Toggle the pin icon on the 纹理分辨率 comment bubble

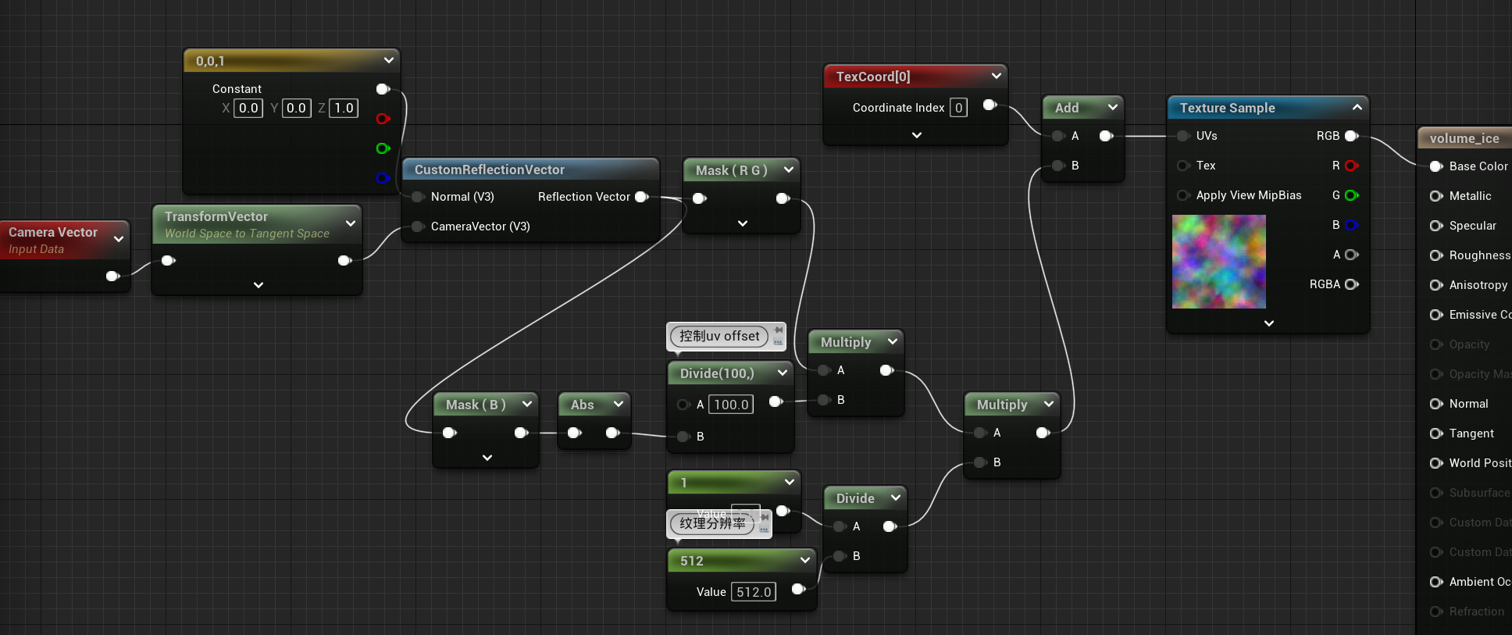pyautogui.click(x=765, y=518)
